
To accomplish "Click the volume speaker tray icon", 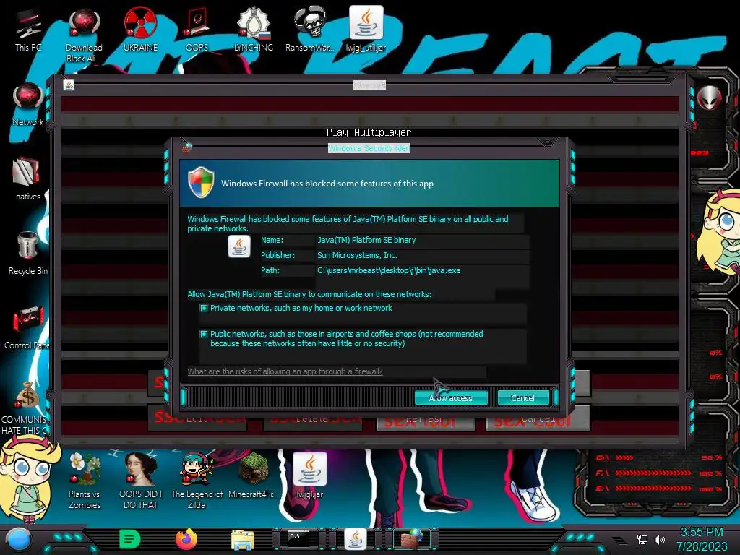I will (660, 539).
